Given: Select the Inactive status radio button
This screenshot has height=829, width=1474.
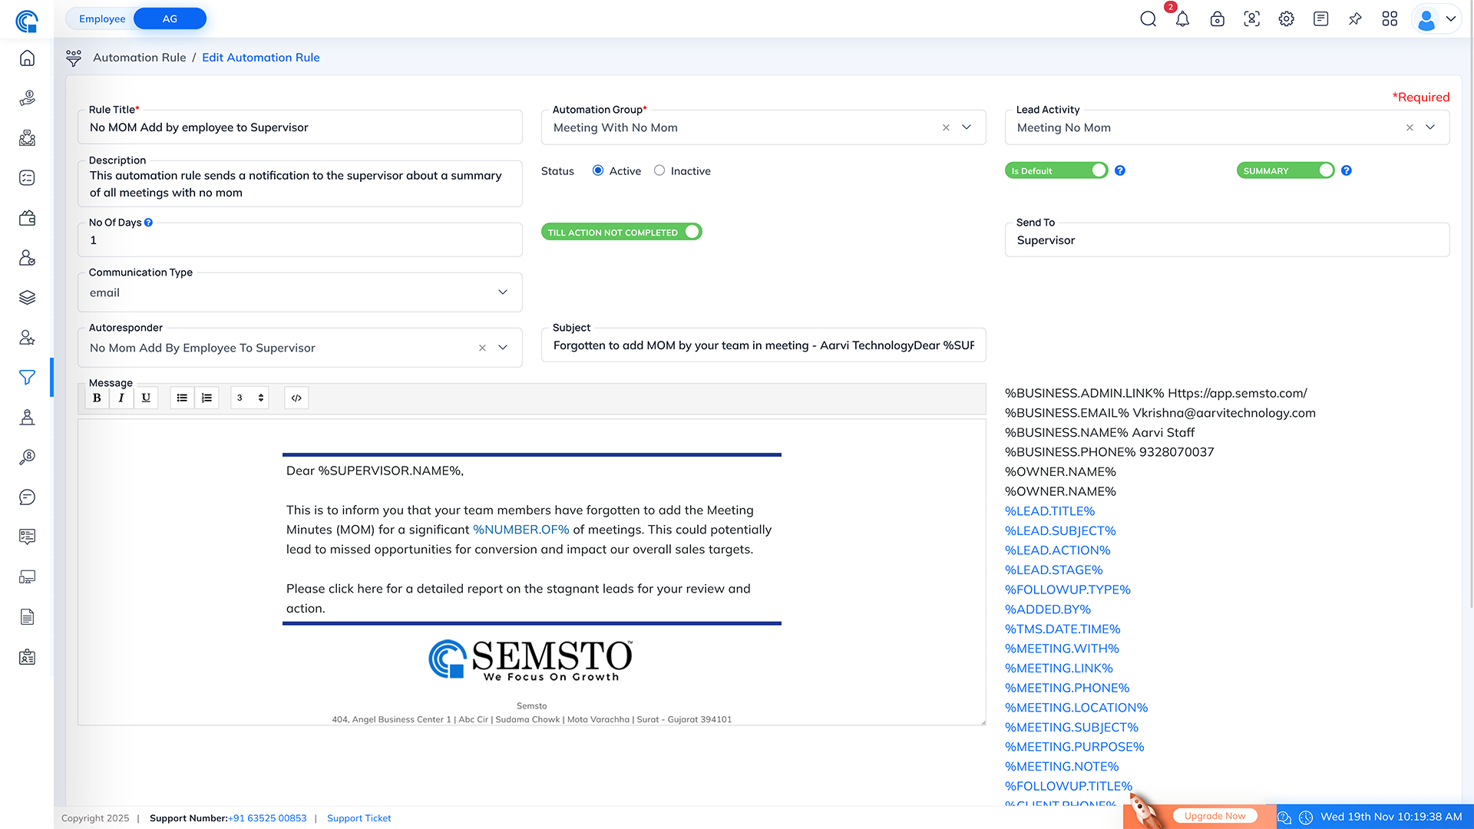Looking at the screenshot, I should click(x=659, y=170).
